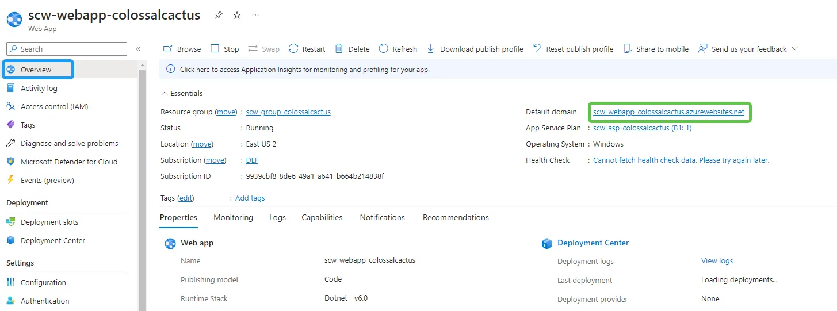Collapse the sidebar menu
Viewport: 837px width, 311px height.
(x=138, y=49)
